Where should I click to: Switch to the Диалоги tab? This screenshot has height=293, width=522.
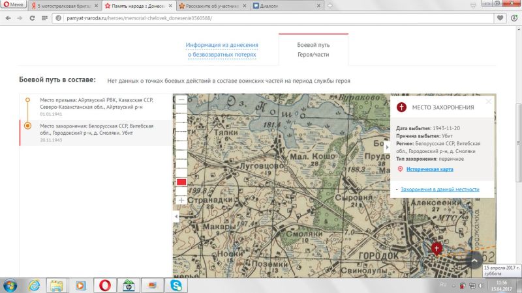tap(283, 6)
